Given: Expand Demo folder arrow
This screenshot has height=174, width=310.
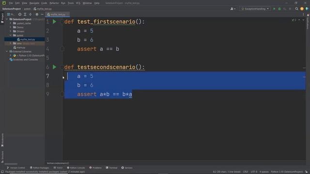Looking at the screenshot, I should click(11, 27).
